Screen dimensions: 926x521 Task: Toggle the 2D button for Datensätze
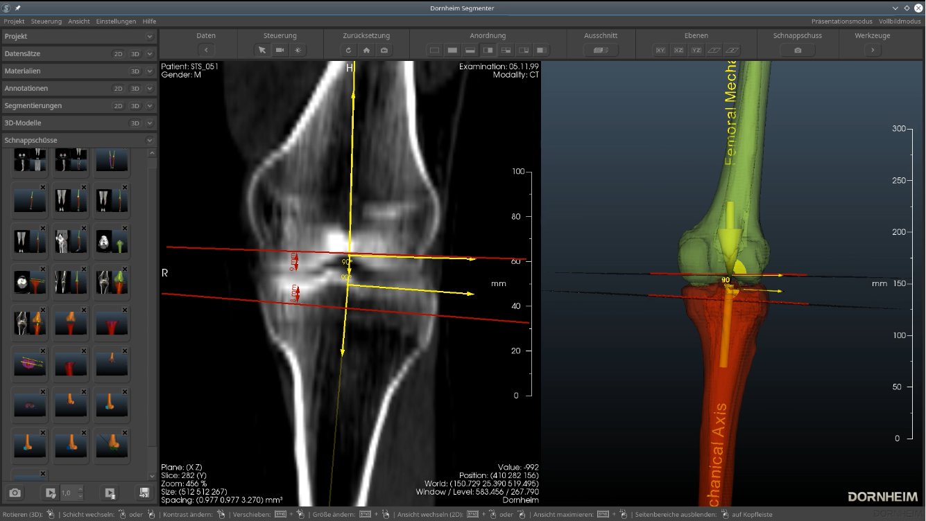(x=119, y=53)
